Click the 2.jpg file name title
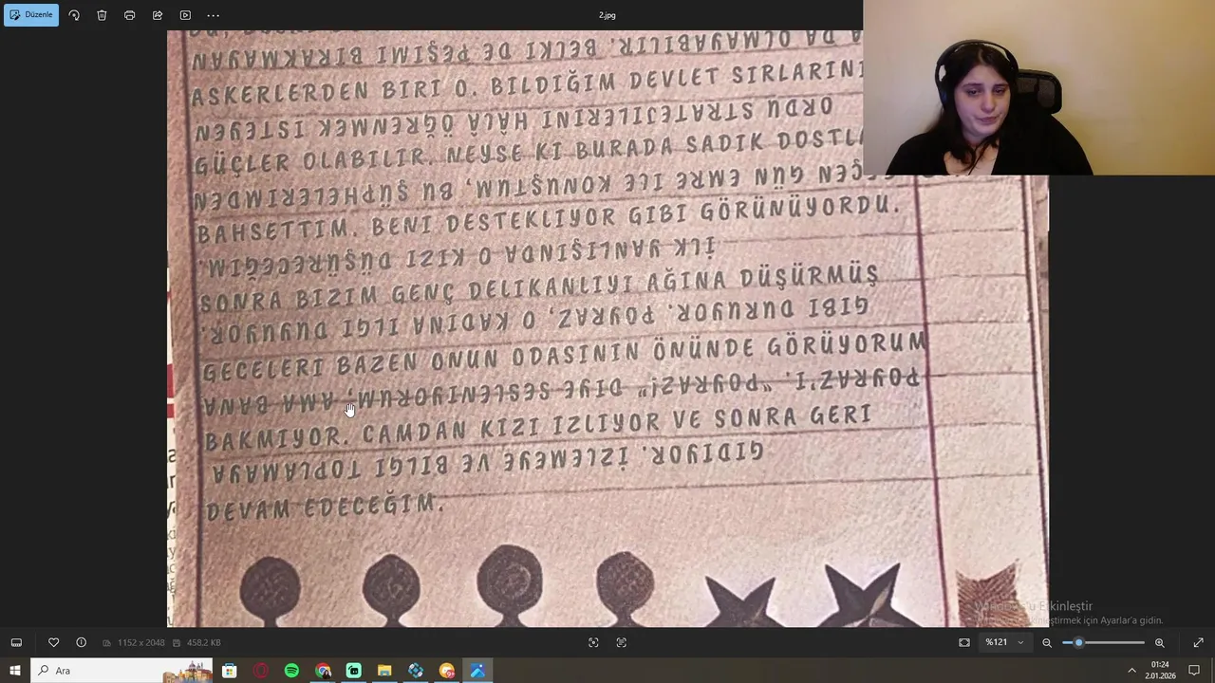The image size is (1215, 683). point(607,15)
